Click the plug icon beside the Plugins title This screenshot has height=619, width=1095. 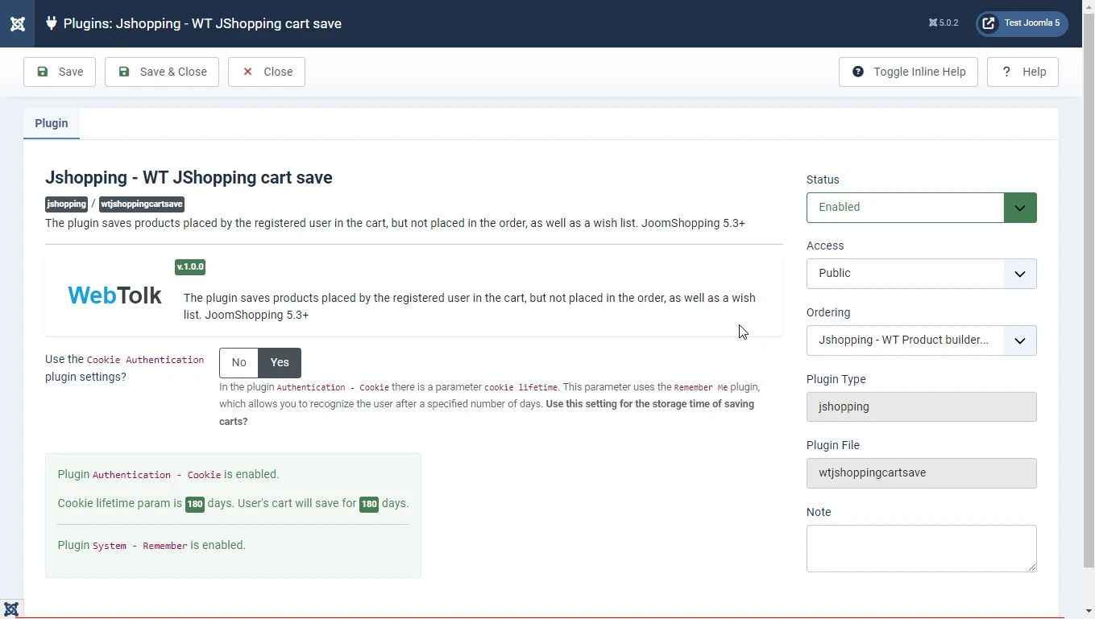[51, 23]
